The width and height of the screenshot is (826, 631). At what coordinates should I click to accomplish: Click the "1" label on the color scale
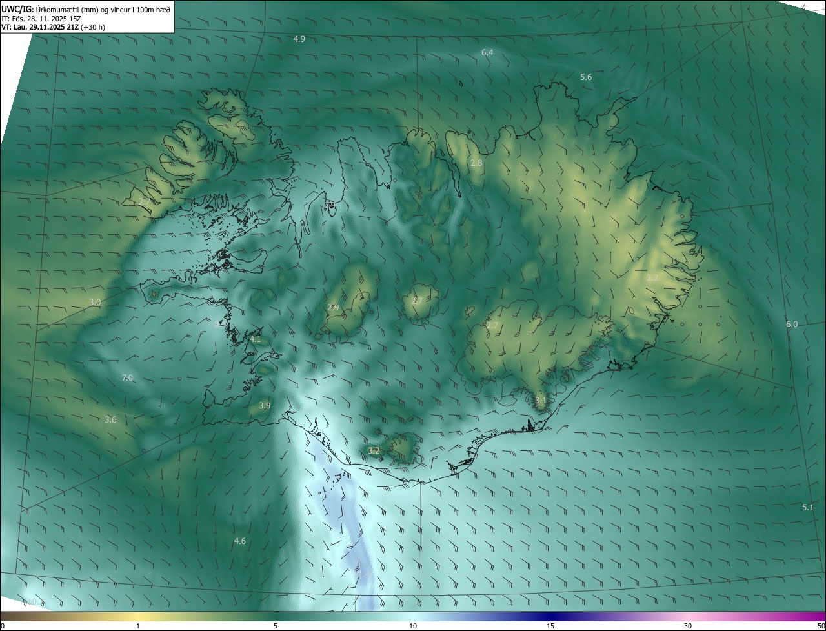138,626
